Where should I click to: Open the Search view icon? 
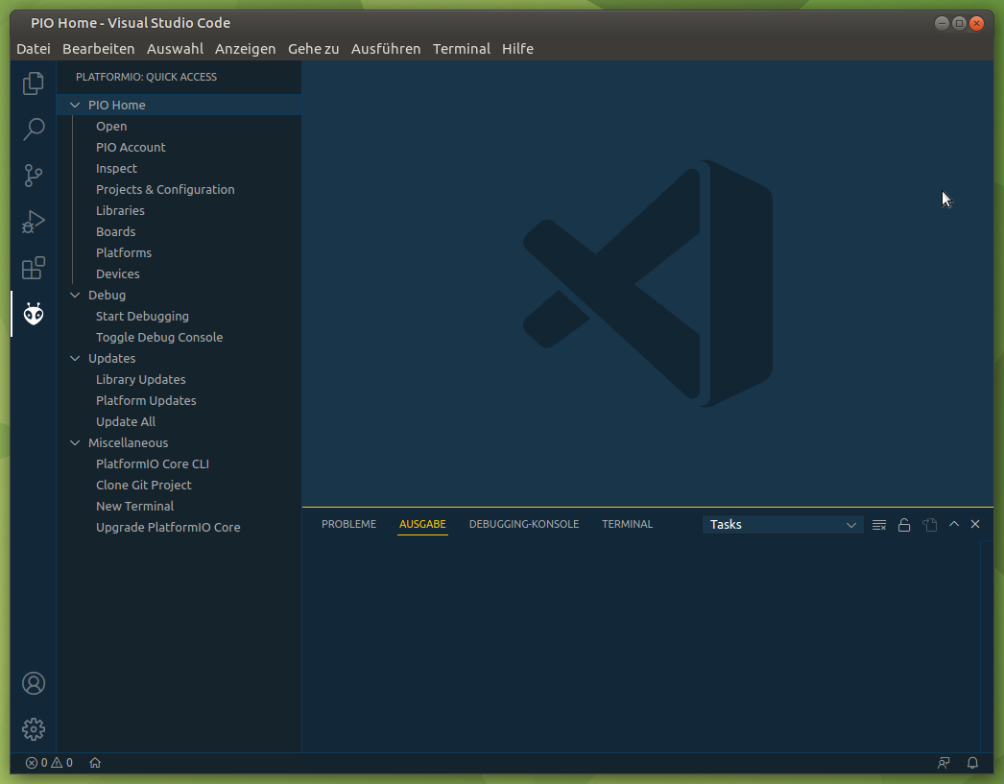(34, 130)
